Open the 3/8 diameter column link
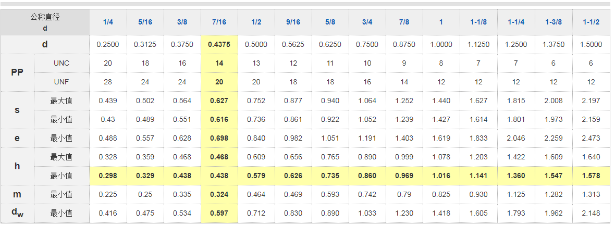 pyautogui.click(x=182, y=22)
